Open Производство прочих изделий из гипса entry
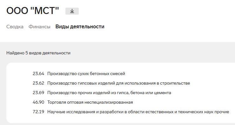This screenshot has width=235, height=125. (x=109, y=93)
